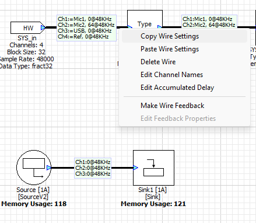Viewport: 256px width, 223px height.
Task: Click the Sink1 module input pin arrow
Action: pos(136,168)
